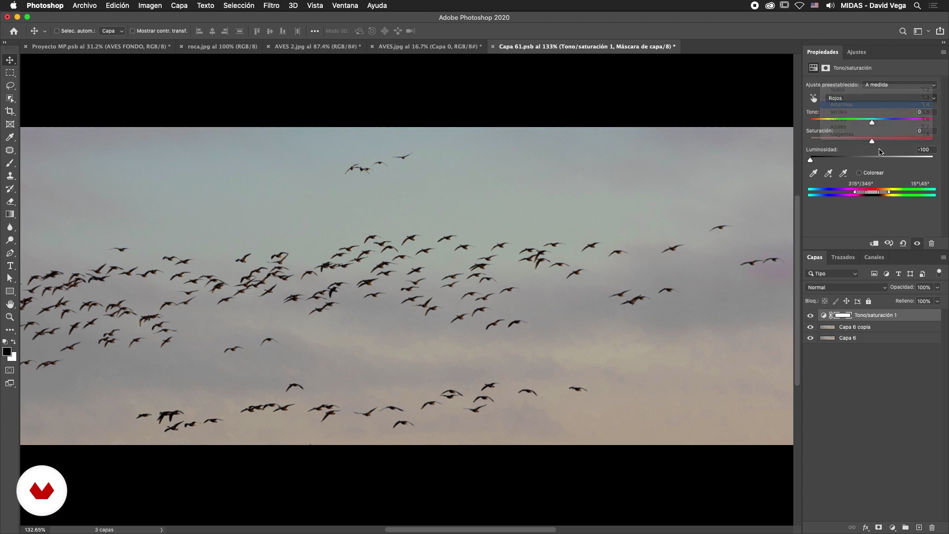
Task: Toggle adjustment layer visibility in Properties
Action: pos(917,243)
